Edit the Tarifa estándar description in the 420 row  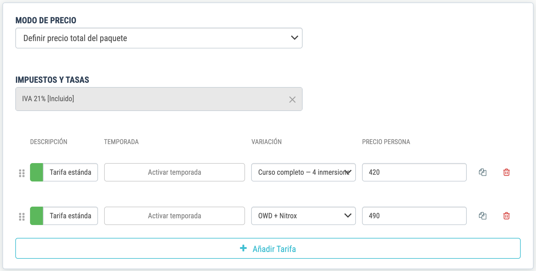click(70, 172)
